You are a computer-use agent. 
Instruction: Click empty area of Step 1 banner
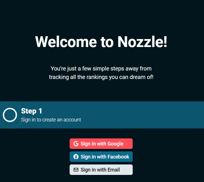point(143,115)
